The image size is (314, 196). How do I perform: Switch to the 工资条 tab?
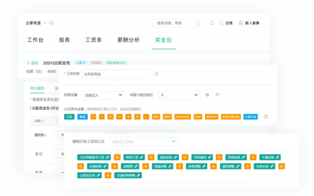93,40
